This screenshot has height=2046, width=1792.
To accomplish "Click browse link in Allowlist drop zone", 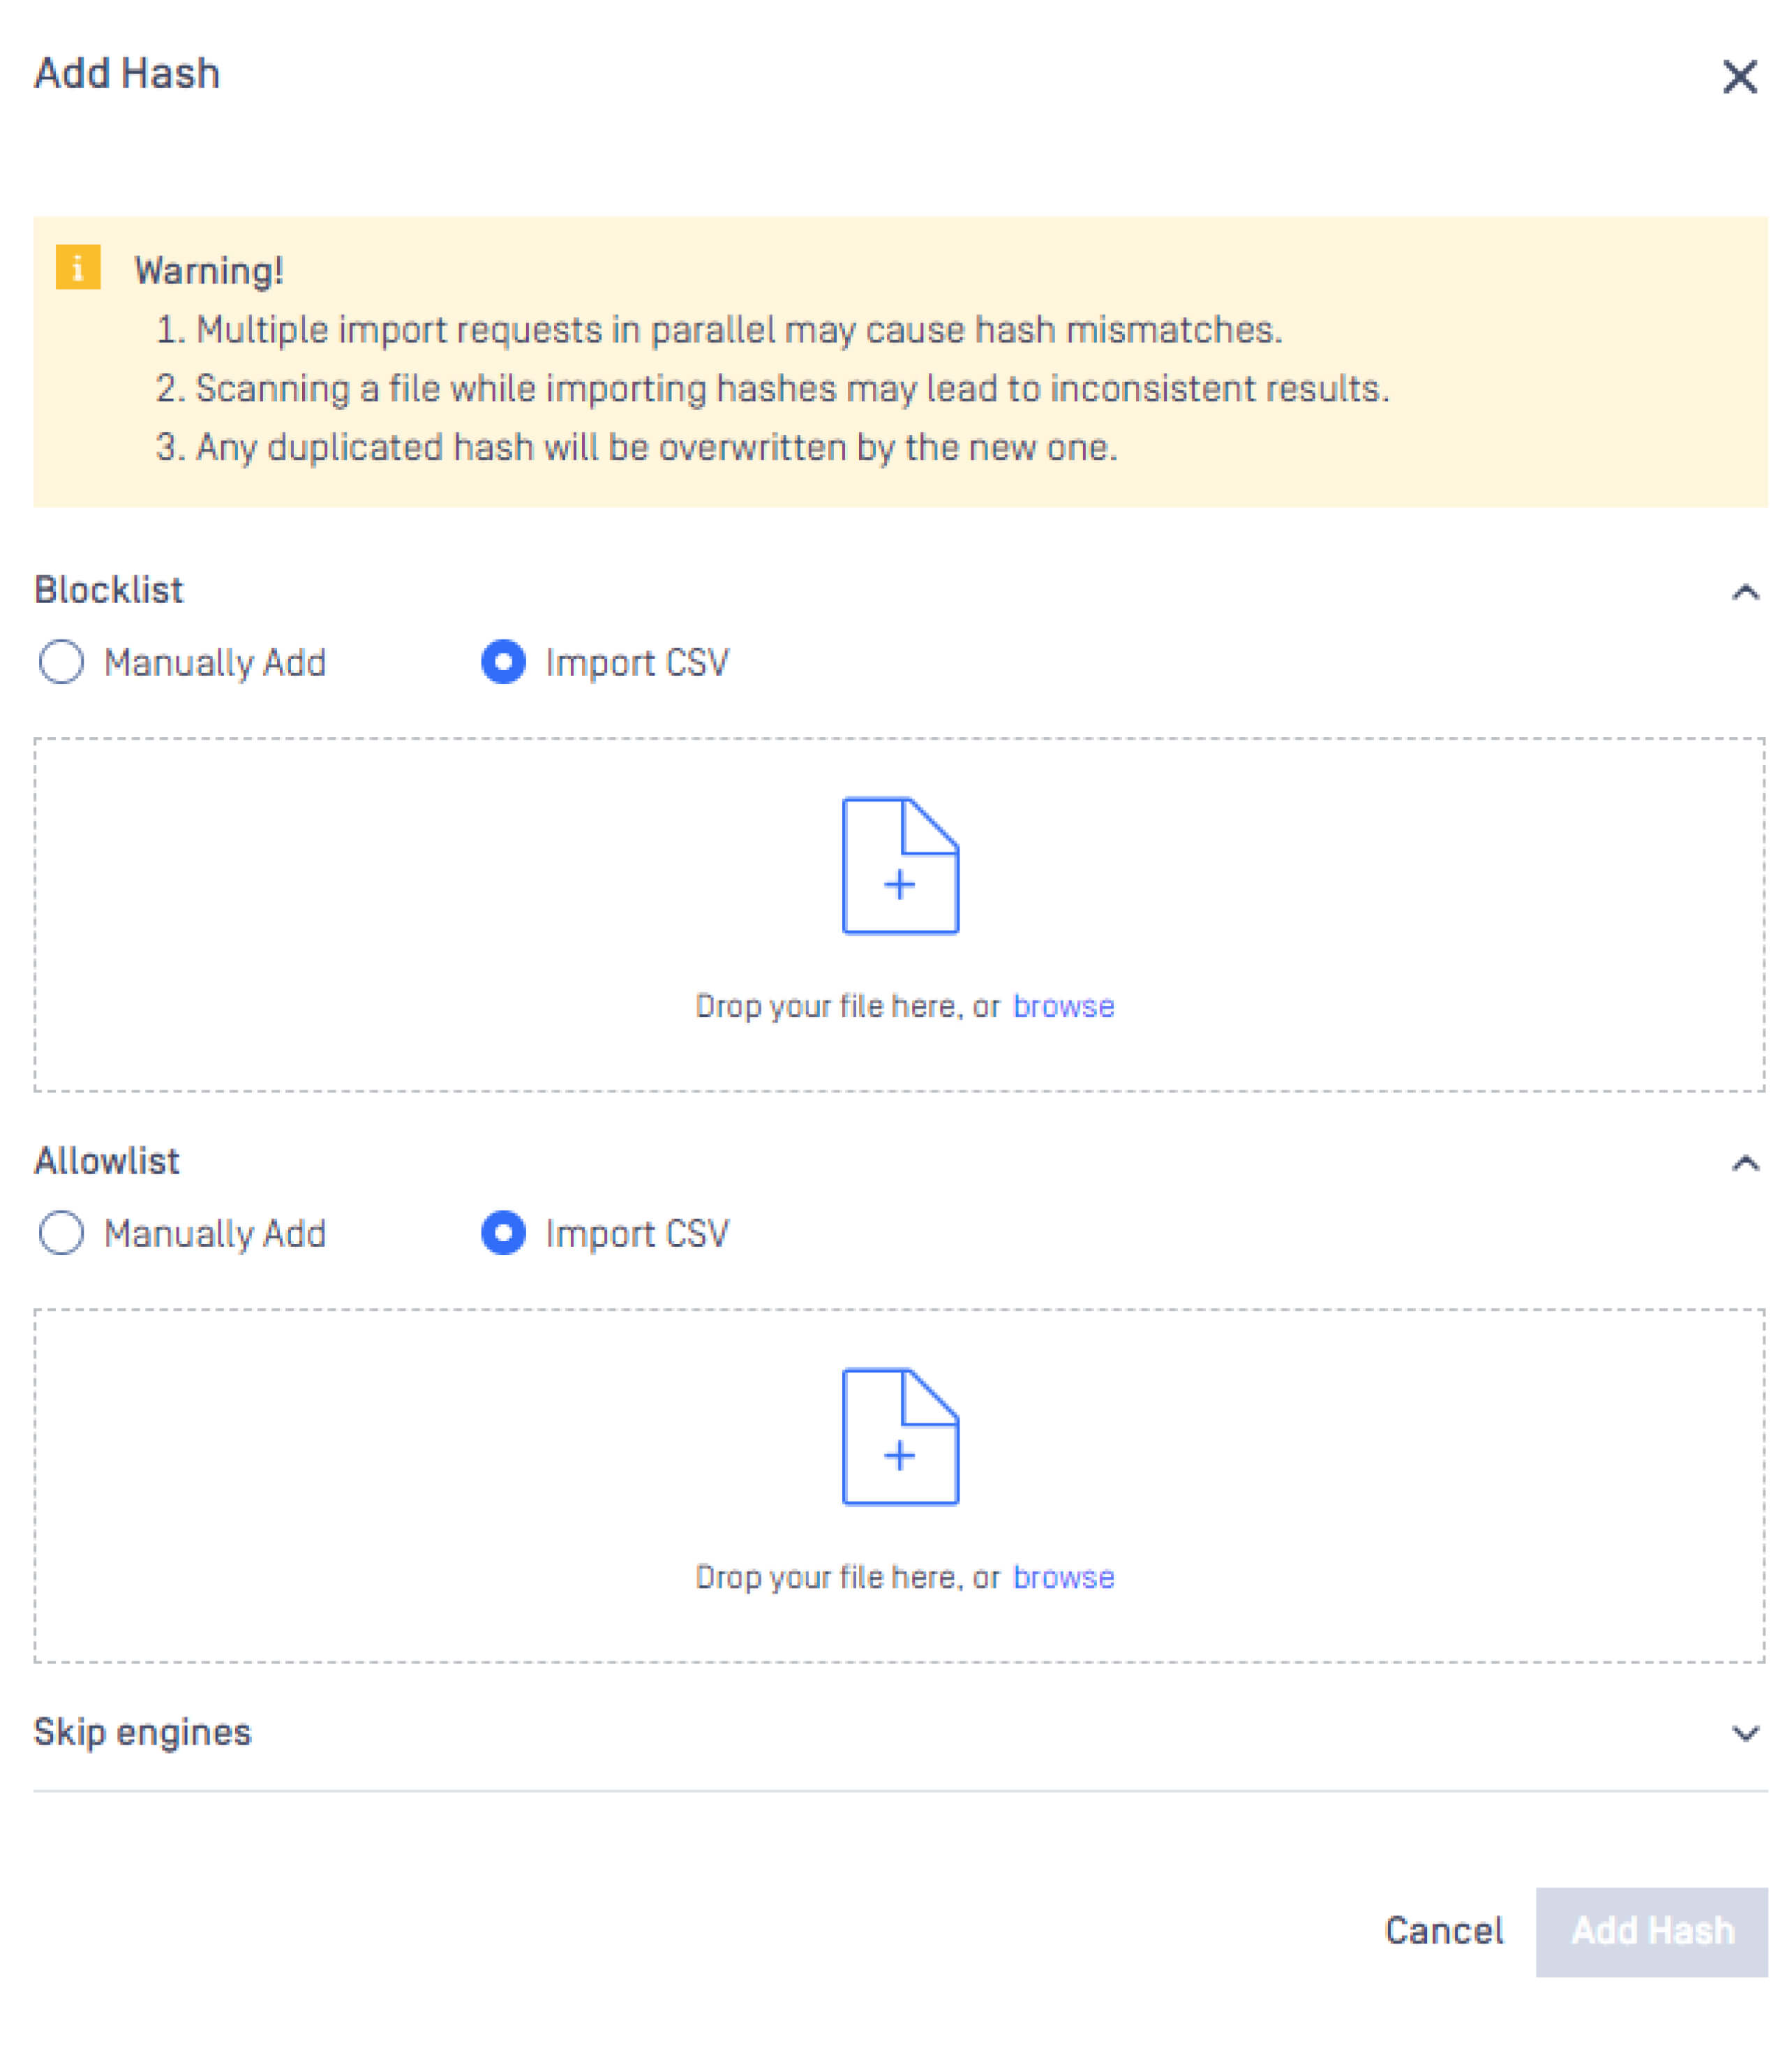I will tap(1063, 1577).
